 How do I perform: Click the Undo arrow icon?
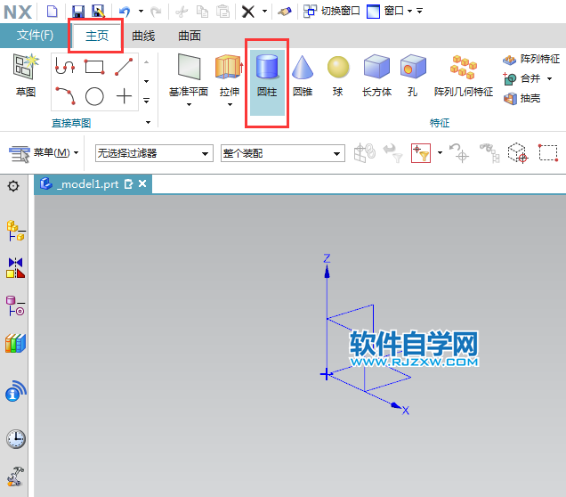tap(125, 12)
